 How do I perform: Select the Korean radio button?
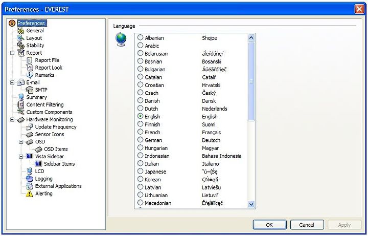pyautogui.click(x=140, y=179)
